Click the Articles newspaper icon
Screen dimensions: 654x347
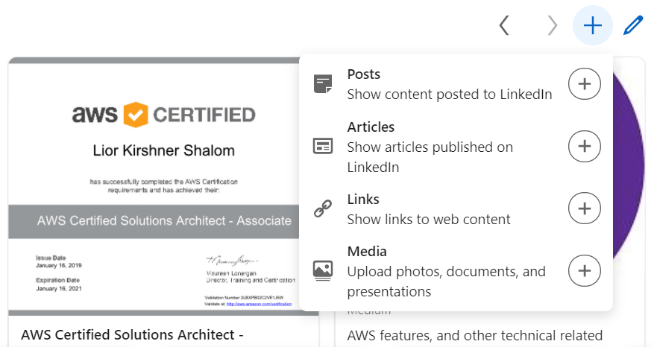(323, 147)
